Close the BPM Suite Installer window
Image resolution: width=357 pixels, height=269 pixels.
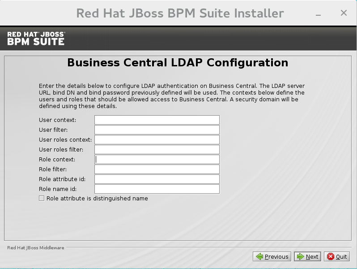(x=344, y=13)
